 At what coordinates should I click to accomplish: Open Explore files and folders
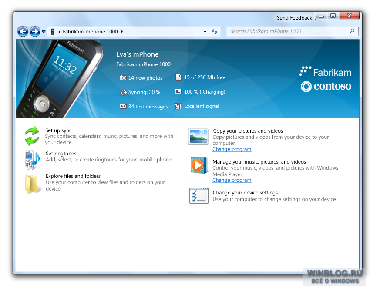pos(73,176)
